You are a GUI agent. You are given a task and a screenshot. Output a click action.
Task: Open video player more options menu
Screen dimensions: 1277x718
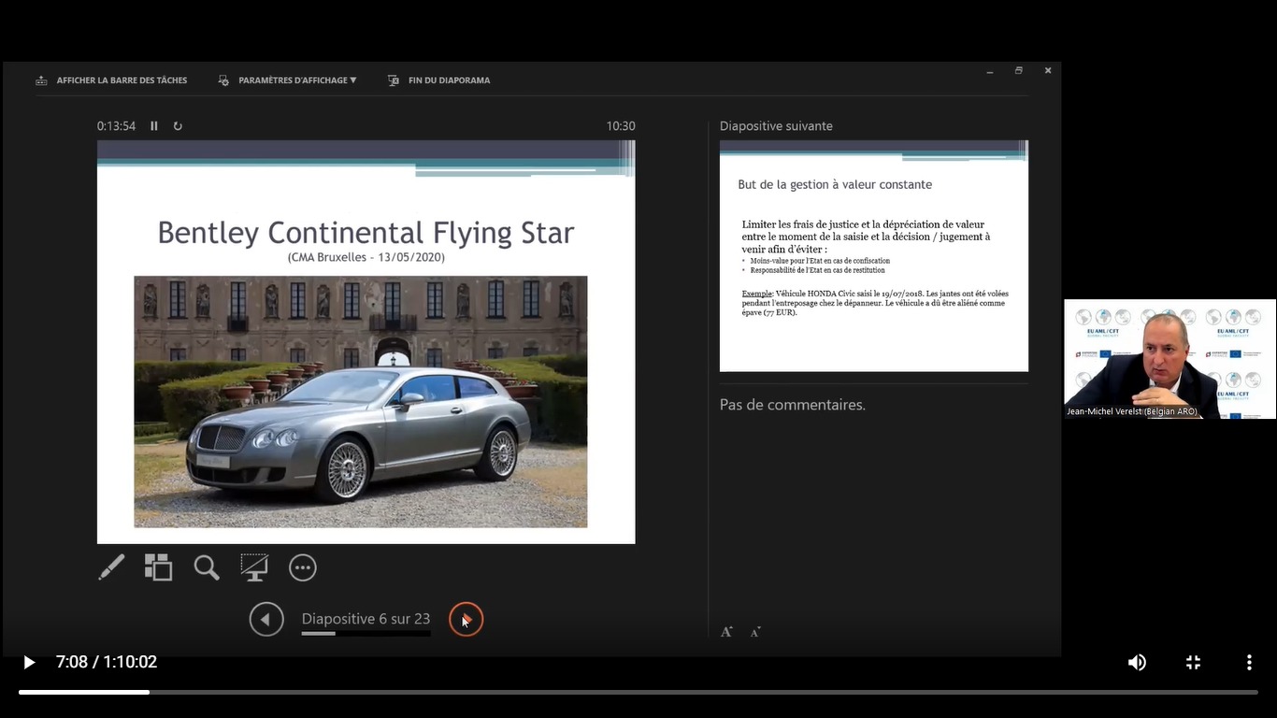tap(1249, 662)
